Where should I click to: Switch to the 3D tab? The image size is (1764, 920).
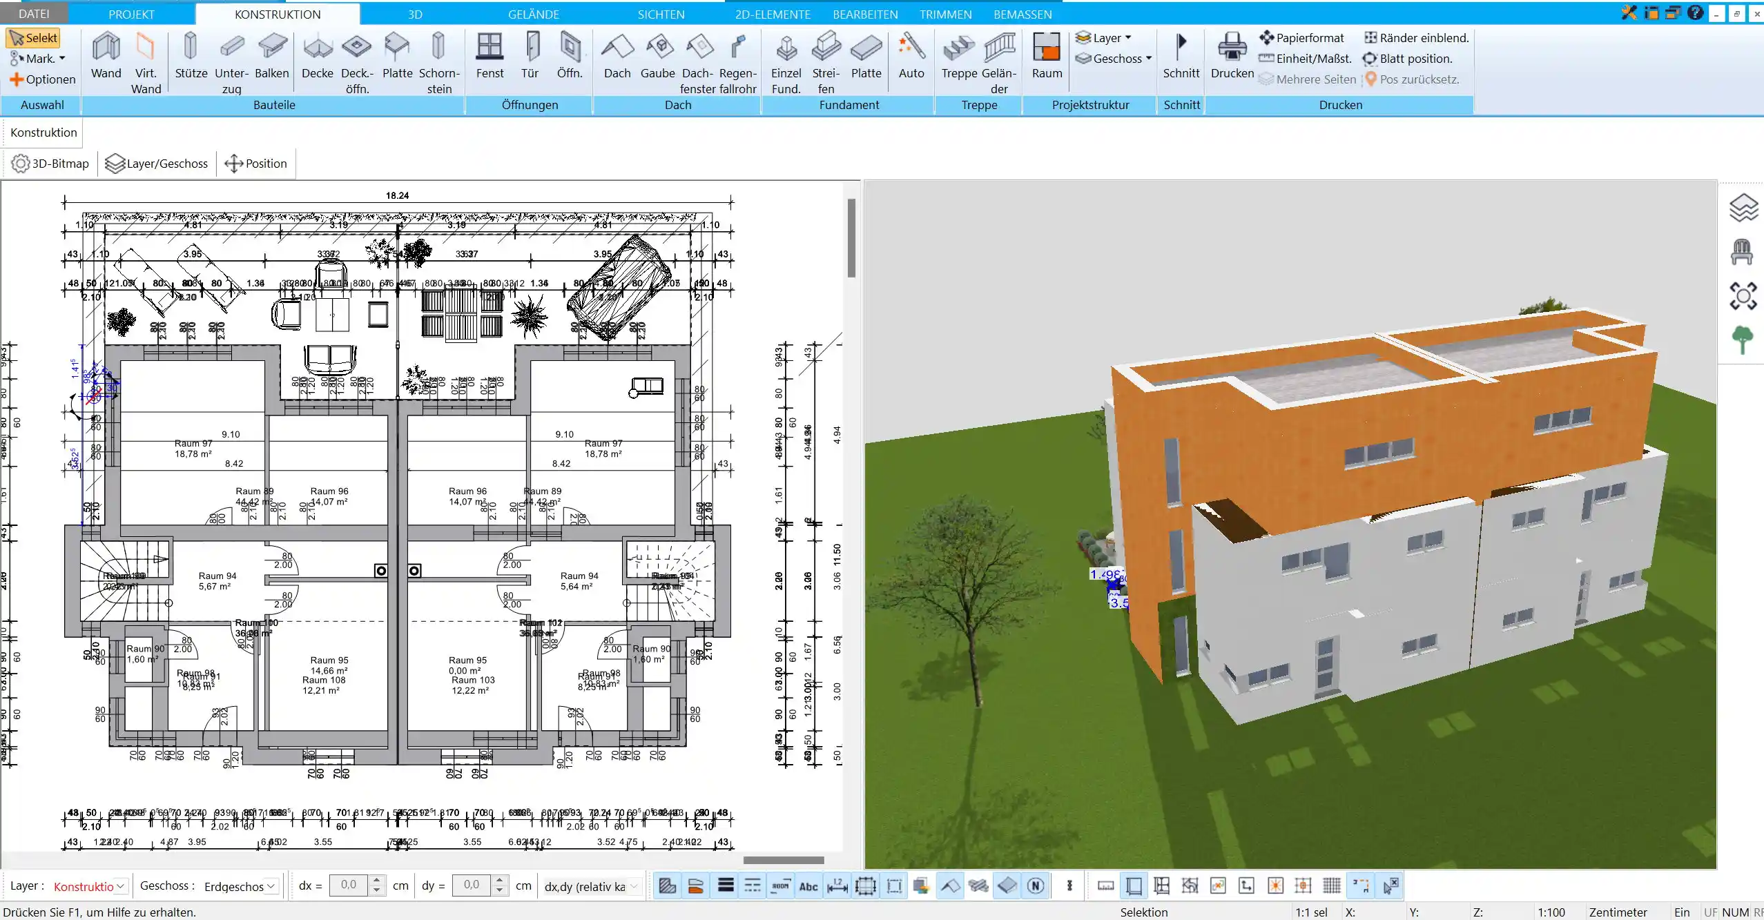coord(415,14)
